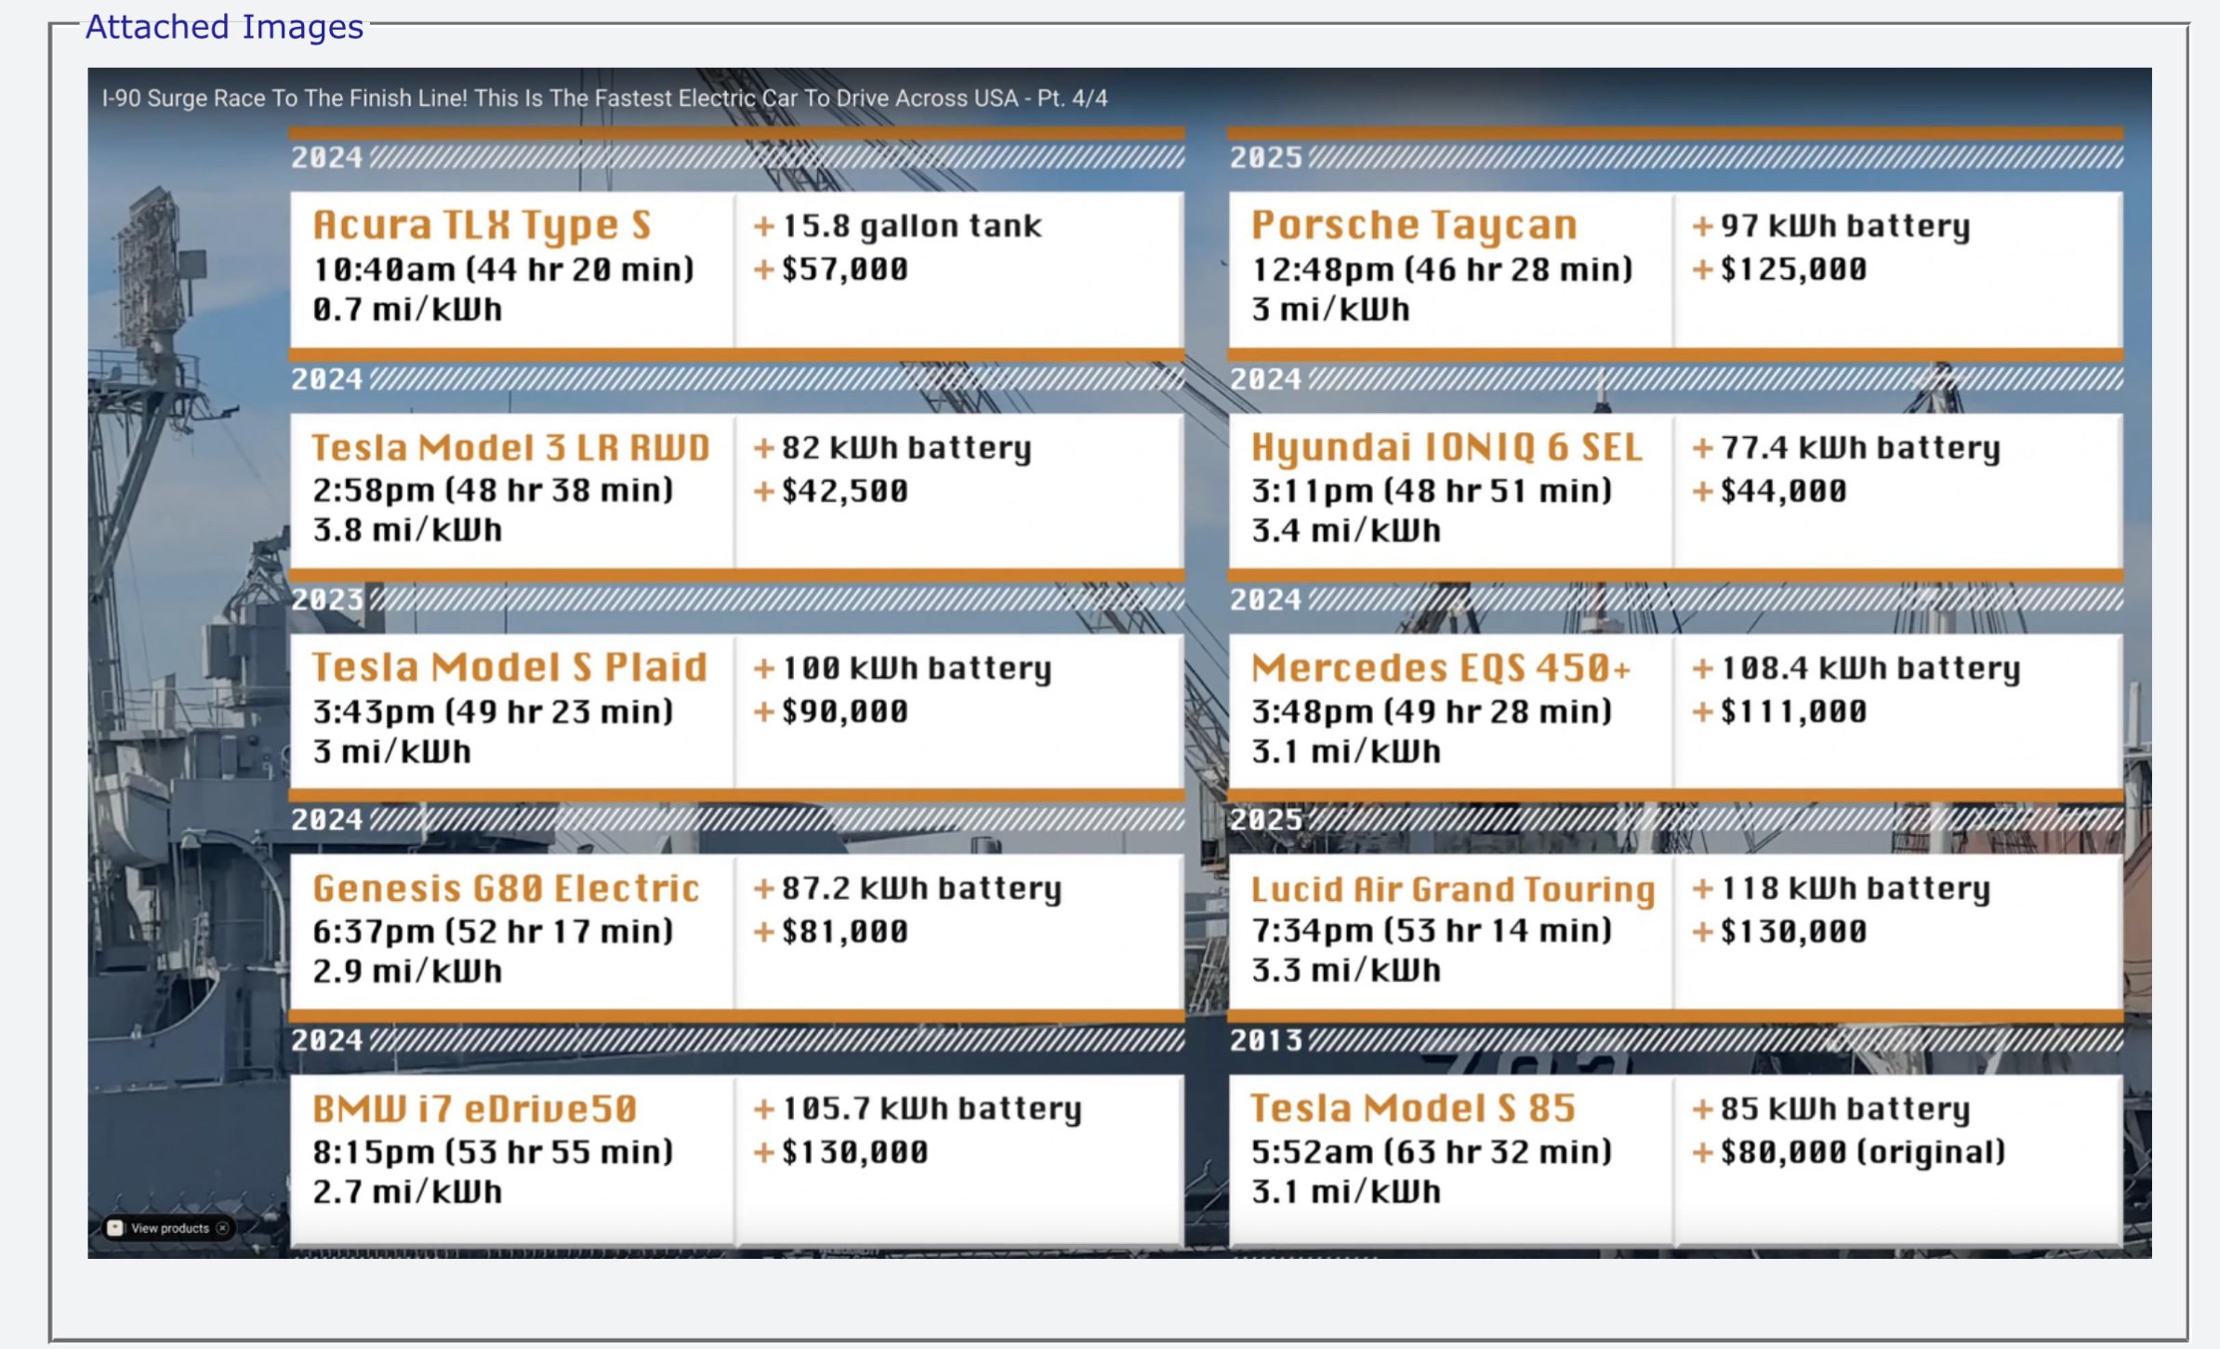Select the Lucid Air Grand Touring heading
This screenshot has width=2220, height=1349.
pyautogui.click(x=1453, y=889)
